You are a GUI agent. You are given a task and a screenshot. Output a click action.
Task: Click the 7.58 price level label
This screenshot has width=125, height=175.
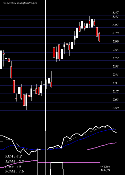(x=115, y=66)
